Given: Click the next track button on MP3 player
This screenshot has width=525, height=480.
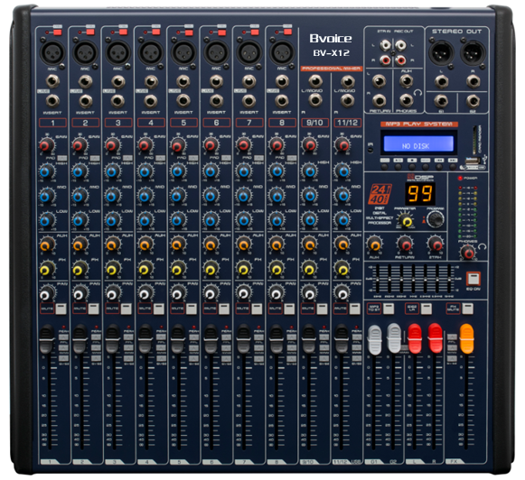Looking at the screenshot, I should [453, 166].
